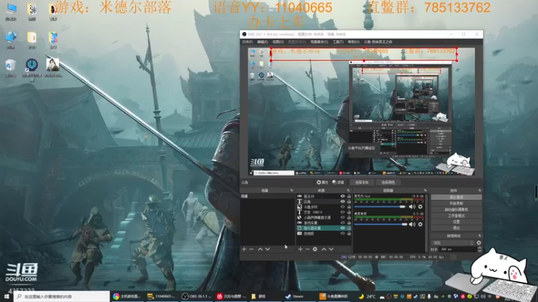Lock the 游戏采集 source
Screen dimensions: 538x302
[349, 223]
